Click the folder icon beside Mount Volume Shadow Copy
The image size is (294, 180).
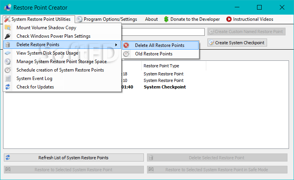(8, 28)
